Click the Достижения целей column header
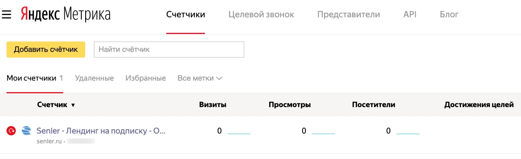This screenshot has height=159, width=521. pos(479,105)
